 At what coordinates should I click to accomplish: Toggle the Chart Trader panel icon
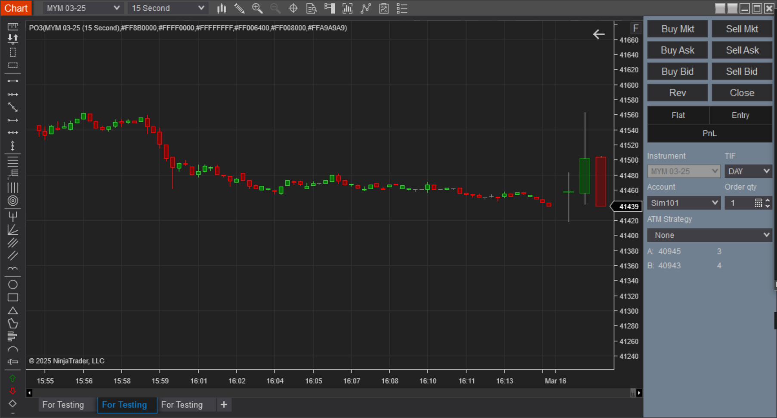coord(330,8)
